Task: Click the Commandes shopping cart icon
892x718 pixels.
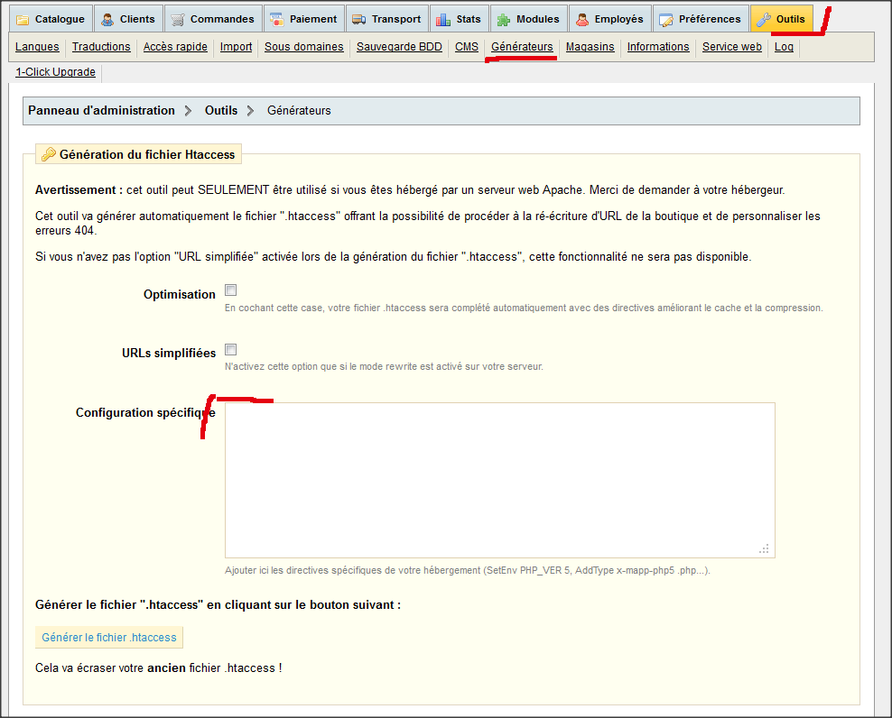Action: (178, 20)
